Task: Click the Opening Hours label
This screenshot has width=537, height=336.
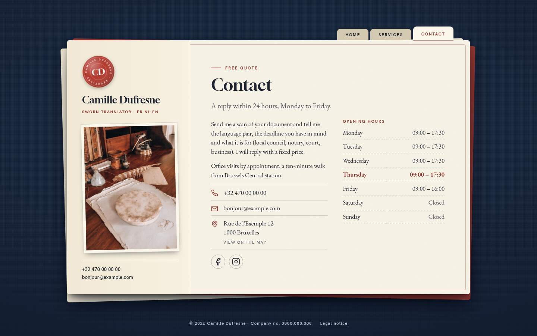Action: pyautogui.click(x=364, y=121)
